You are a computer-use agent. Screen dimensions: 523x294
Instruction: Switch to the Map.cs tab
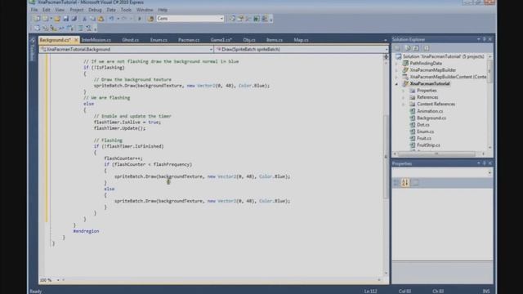pyautogui.click(x=302, y=40)
